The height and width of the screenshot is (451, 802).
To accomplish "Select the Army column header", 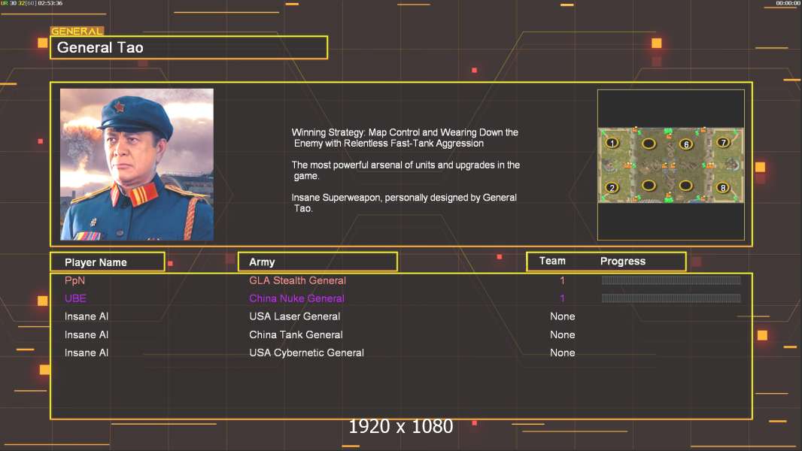I will coord(317,262).
